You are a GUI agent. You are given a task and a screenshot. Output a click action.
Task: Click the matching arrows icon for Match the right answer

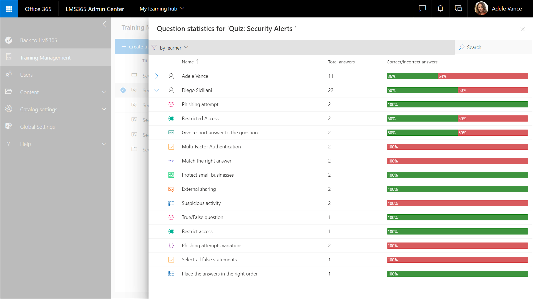(x=171, y=161)
